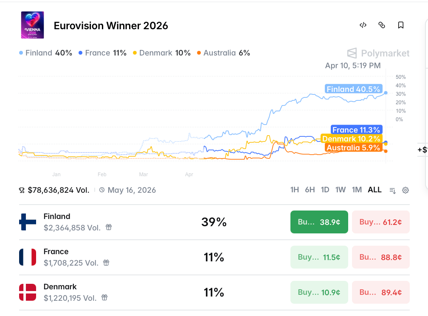Click the embed code icon

coord(363,25)
